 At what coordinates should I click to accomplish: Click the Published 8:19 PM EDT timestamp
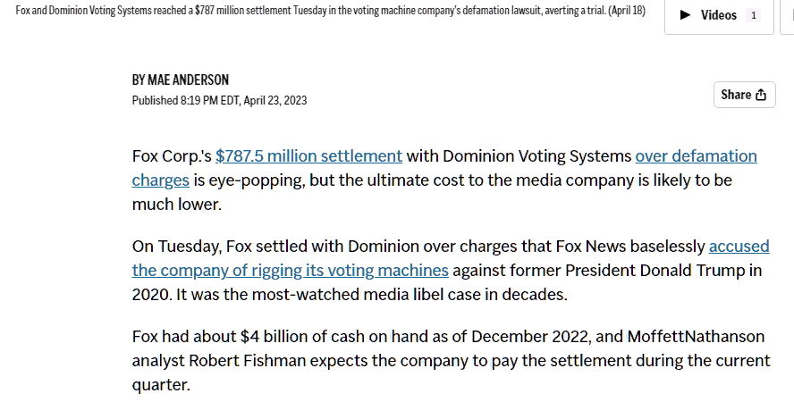219,100
